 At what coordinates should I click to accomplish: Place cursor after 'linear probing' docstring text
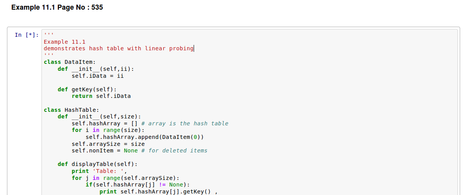pos(194,48)
